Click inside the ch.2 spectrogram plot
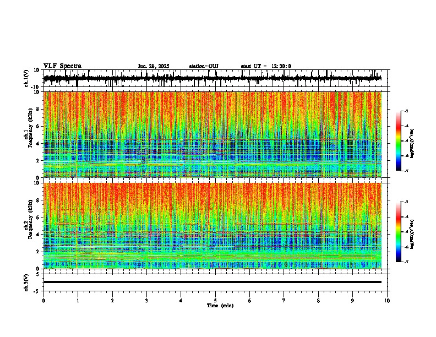436x337 pixels. pyautogui.click(x=212, y=226)
